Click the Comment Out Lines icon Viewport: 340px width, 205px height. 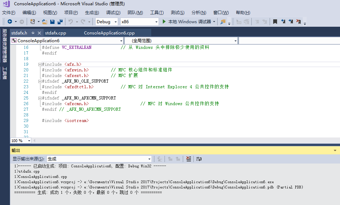257,22
